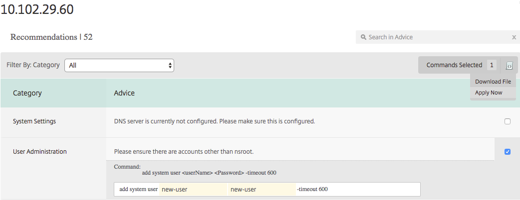This screenshot has height=200, width=520.
Task: Choose Apply Now from the menu
Action: [x=489, y=93]
